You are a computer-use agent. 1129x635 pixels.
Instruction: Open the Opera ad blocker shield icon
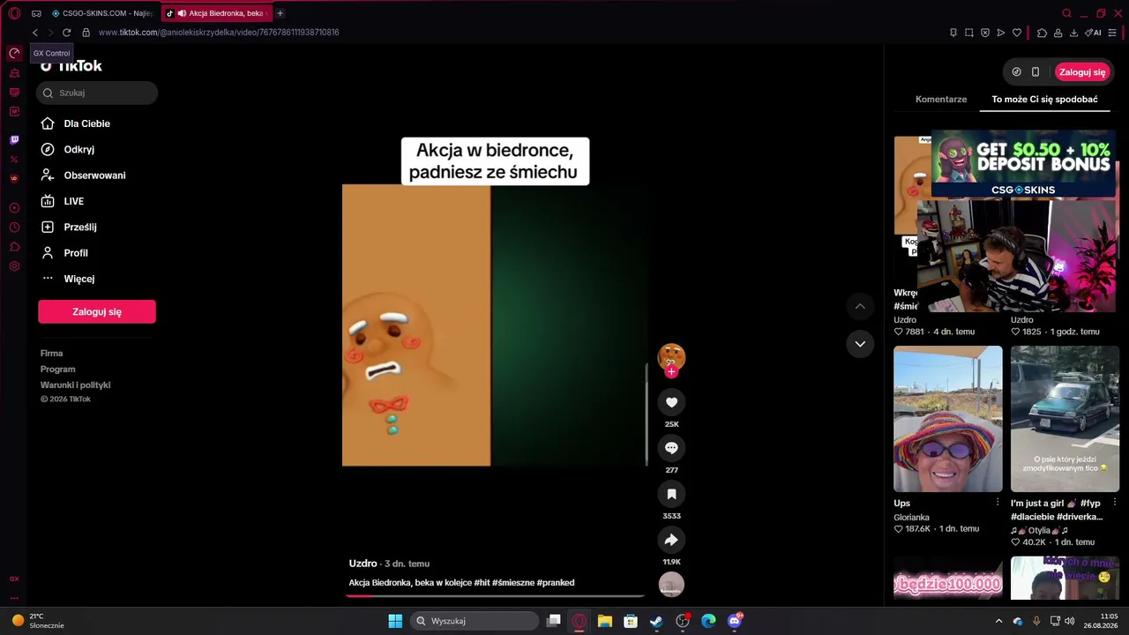[985, 33]
